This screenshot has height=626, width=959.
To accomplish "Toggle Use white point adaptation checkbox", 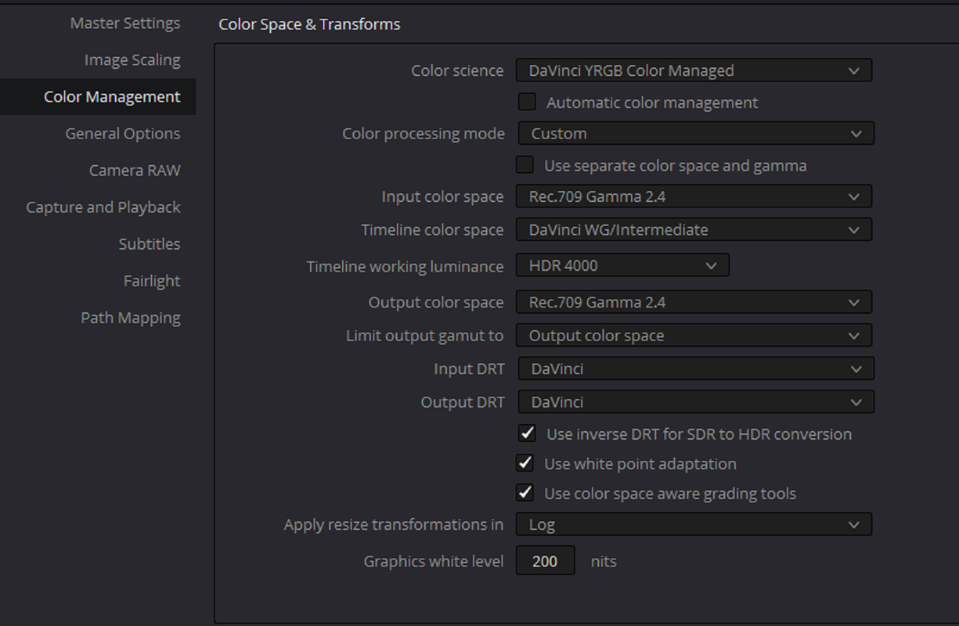I will click(x=525, y=463).
